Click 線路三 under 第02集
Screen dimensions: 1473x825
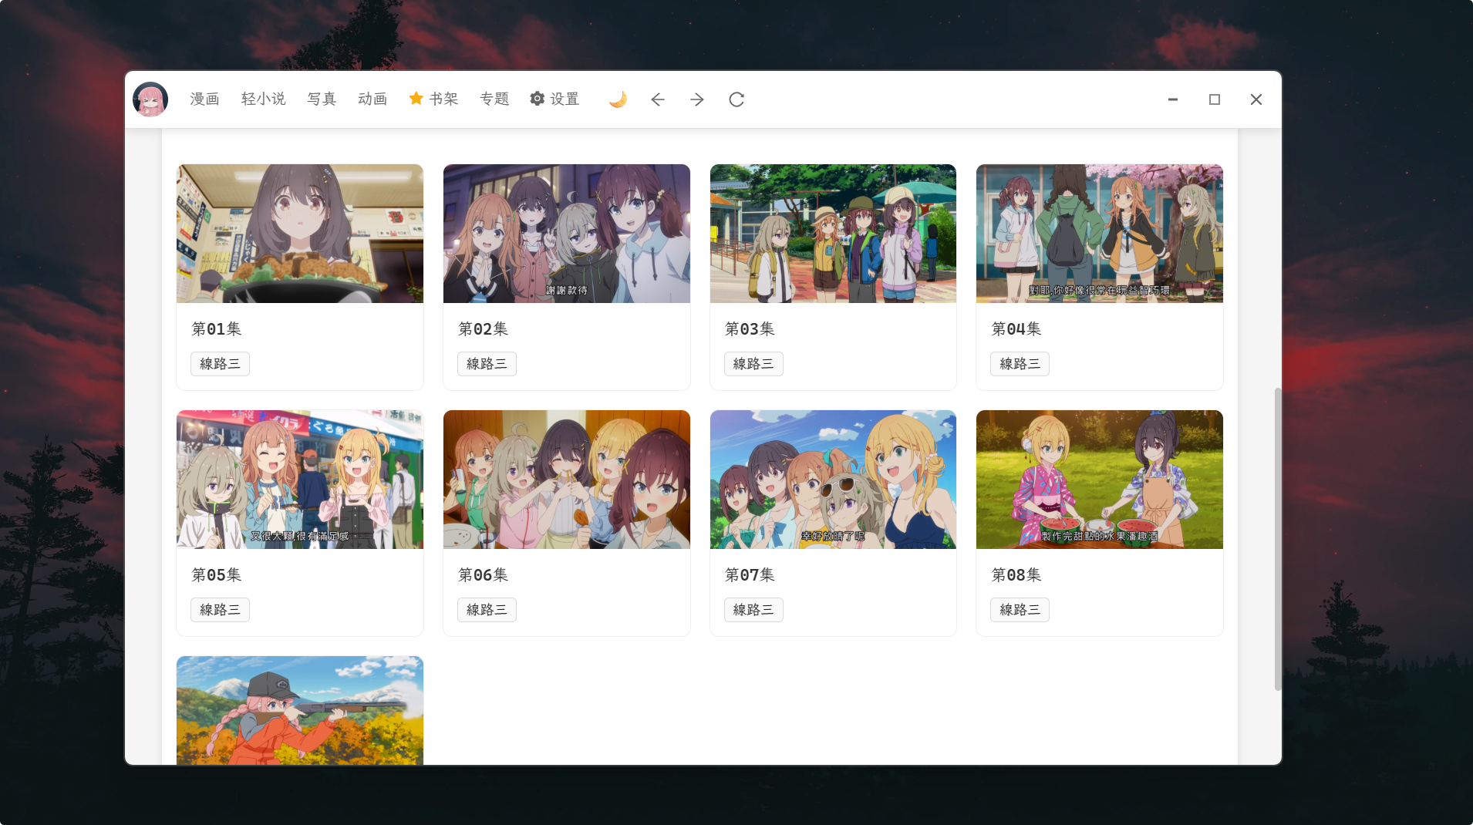click(487, 364)
